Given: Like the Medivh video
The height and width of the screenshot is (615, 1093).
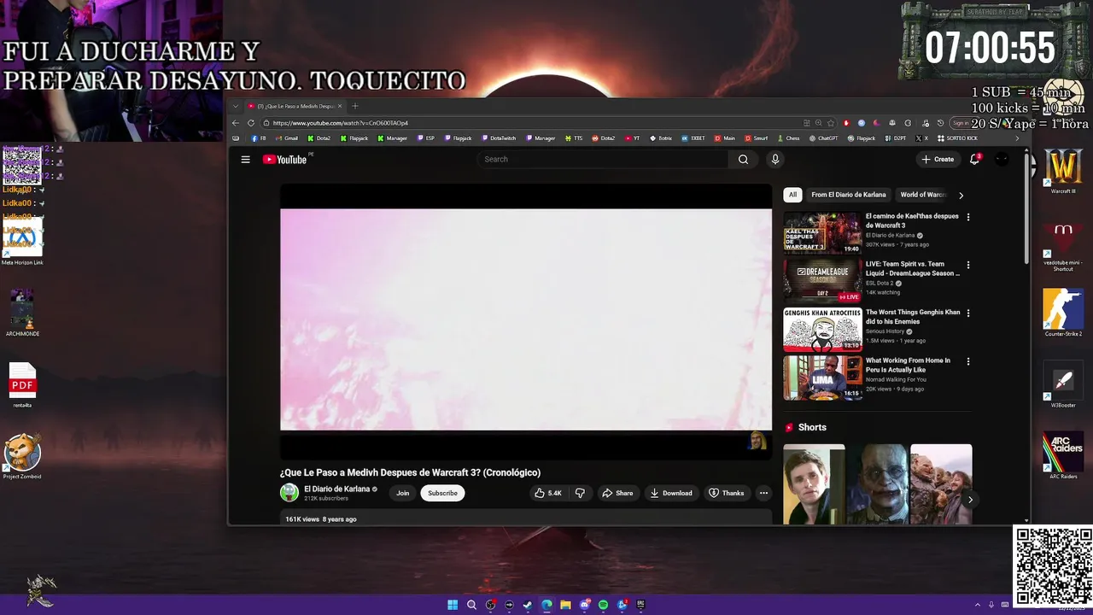Looking at the screenshot, I should tap(547, 493).
